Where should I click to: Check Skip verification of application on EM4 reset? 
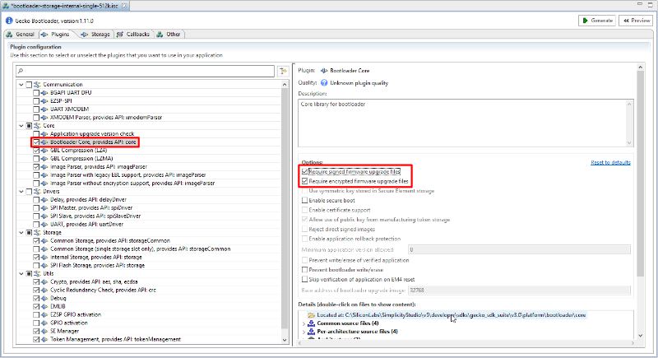pyautogui.click(x=304, y=279)
